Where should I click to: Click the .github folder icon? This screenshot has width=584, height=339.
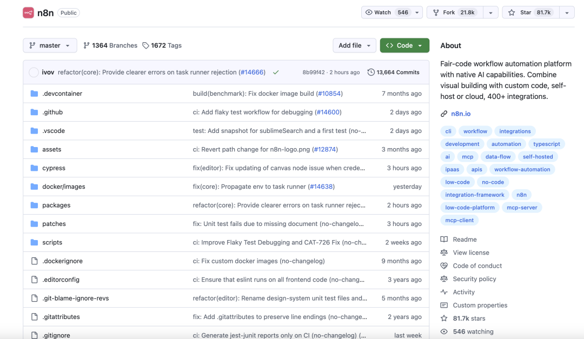point(34,112)
